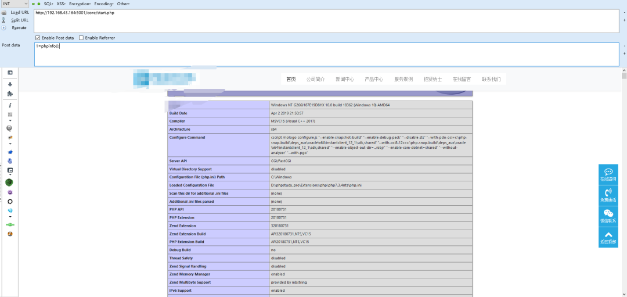Open the SQL dropdown menu
The width and height of the screenshot is (627, 297).
point(48,3)
